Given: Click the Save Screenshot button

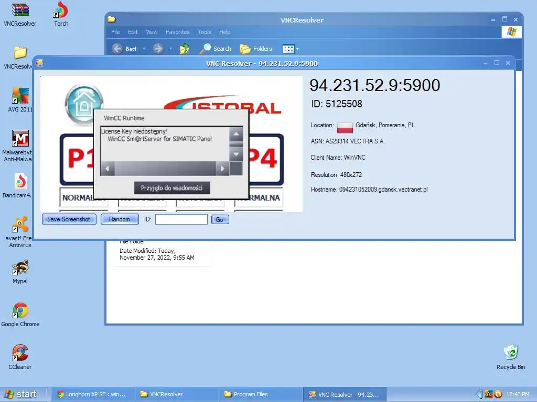Looking at the screenshot, I should coord(69,219).
